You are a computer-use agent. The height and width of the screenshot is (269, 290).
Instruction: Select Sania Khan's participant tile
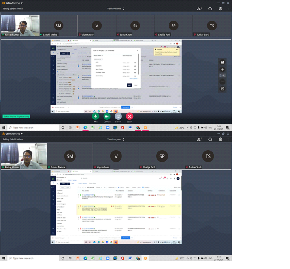pyautogui.click(x=135, y=26)
